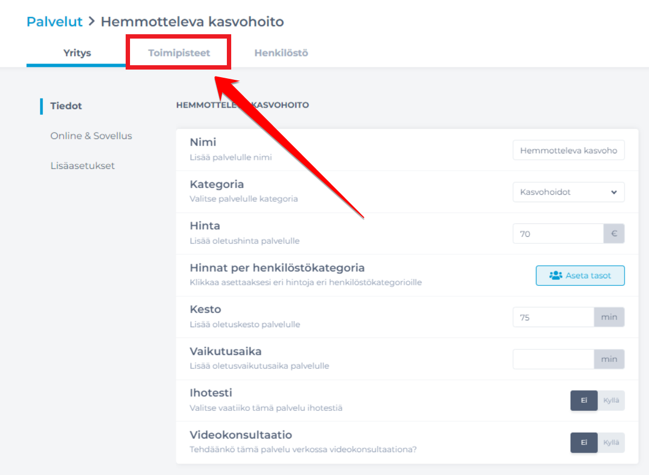Click the Kategoria dropdown arrow
The width and height of the screenshot is (649, 475).
[614, 192]
